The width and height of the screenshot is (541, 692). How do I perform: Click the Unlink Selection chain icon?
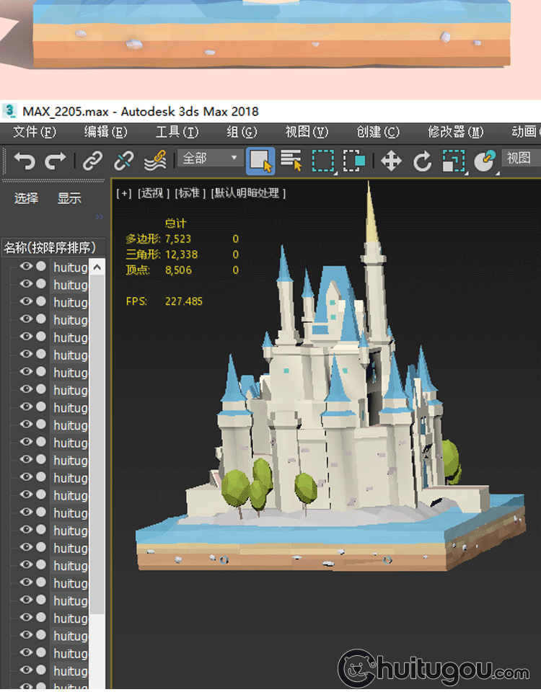coord(124,160)
